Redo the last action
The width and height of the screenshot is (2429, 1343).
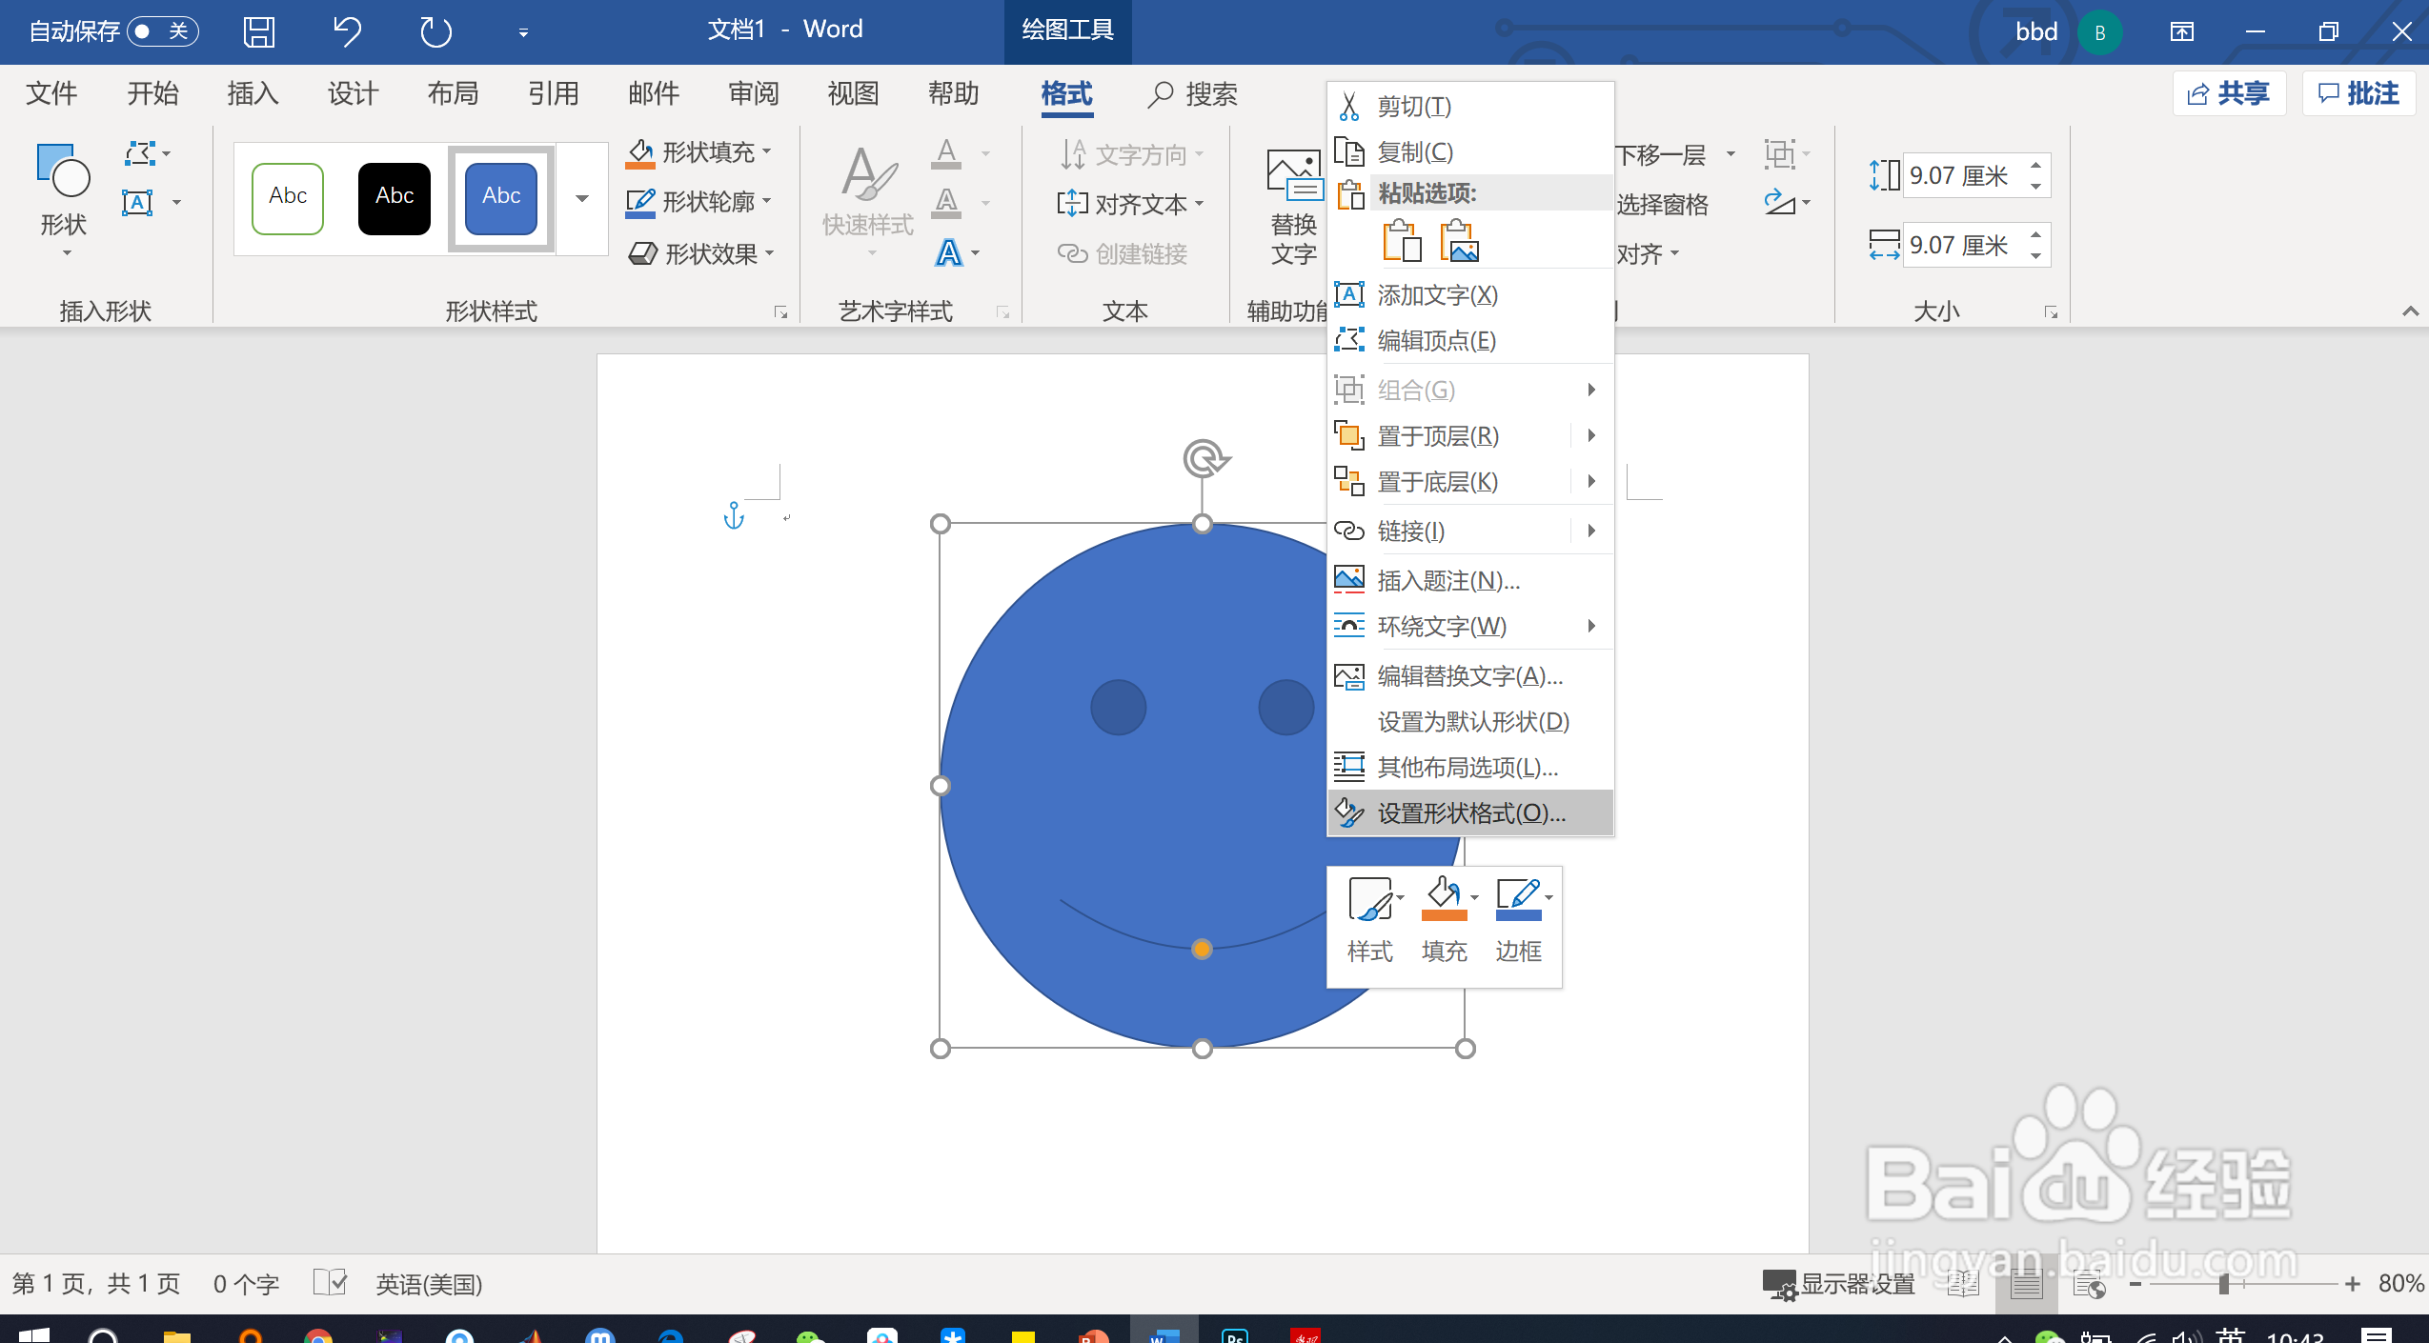(435, 31)
